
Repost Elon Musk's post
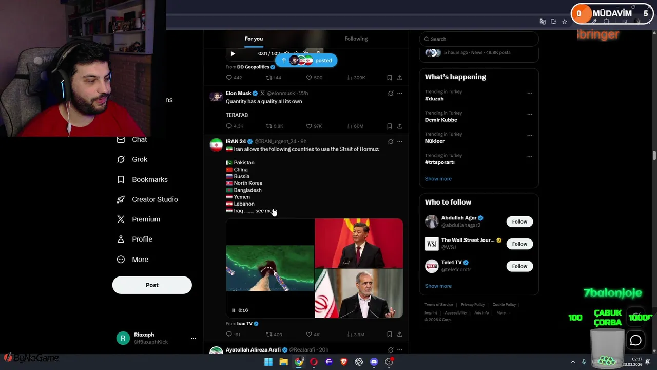pos(274,126)
